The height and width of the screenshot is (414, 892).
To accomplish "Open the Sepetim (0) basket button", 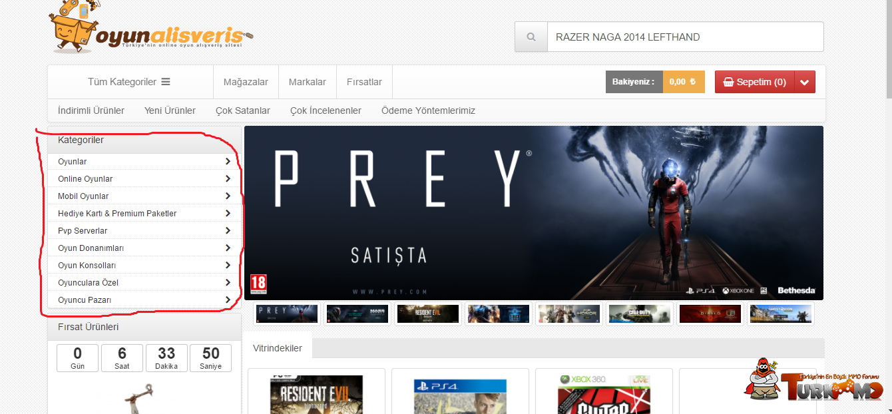I will point(755,82).
